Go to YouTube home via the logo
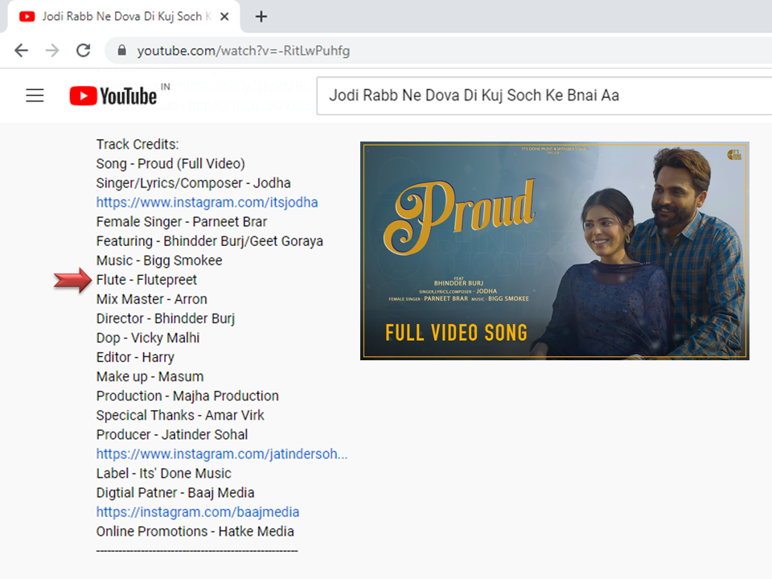The width and height of the screenshot is (772, 579). click(x=113, y=96)
